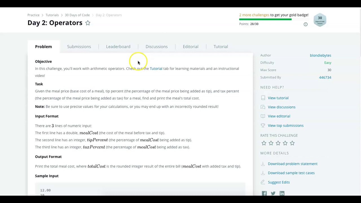Click the points info icon

click(x=305, y=24)
